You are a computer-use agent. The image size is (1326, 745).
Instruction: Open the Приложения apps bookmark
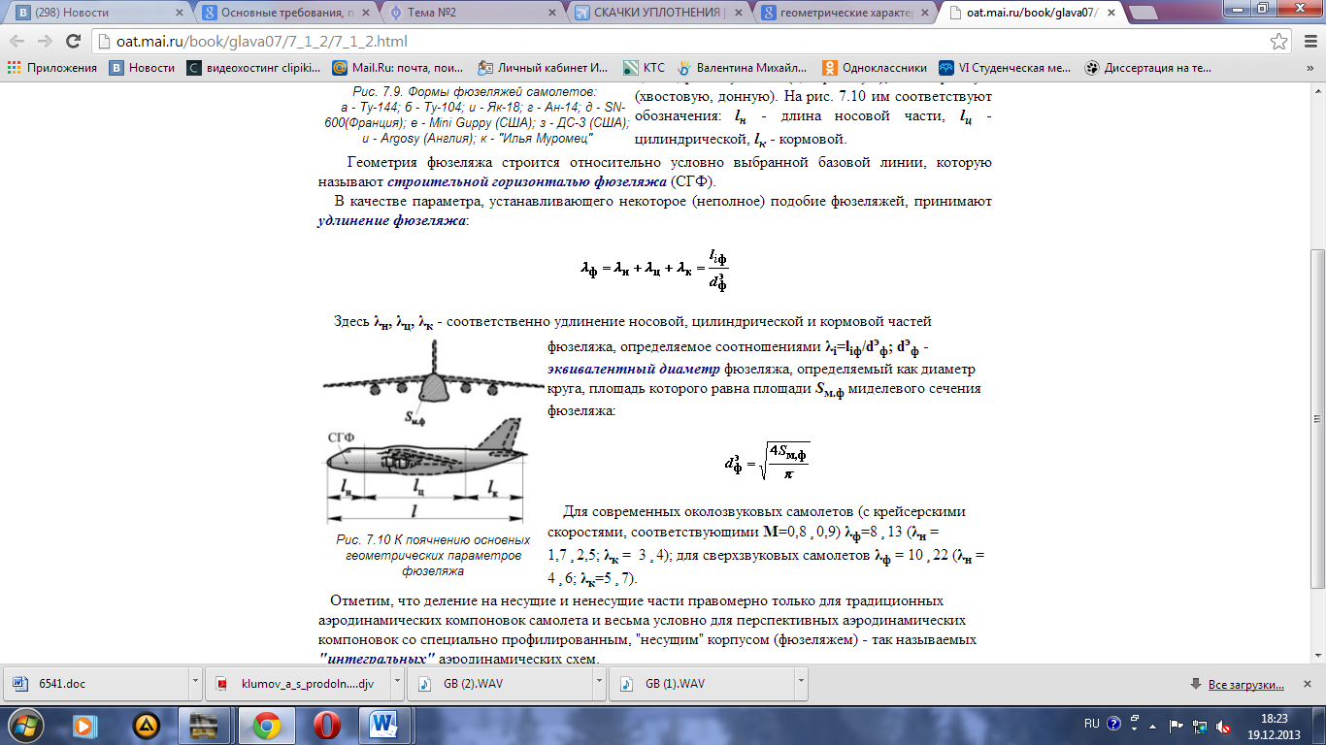(53, 68)
